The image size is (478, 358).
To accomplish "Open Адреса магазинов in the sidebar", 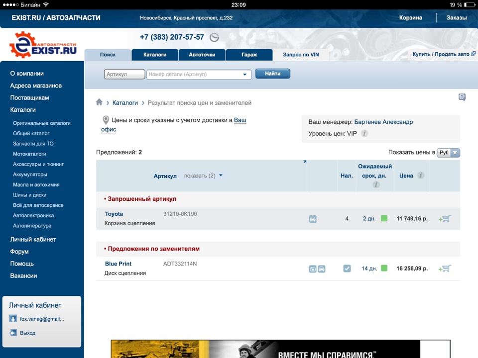I will tap(36, 86).
